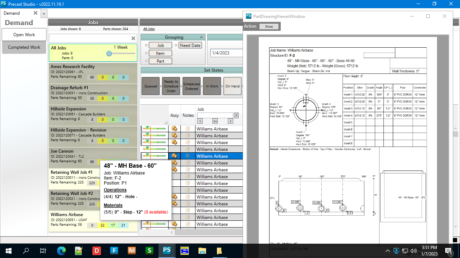The image size is (460, 258).
Task: Click the Job filter clear X button
Action: pyautogui.click(x=236, y=115)
